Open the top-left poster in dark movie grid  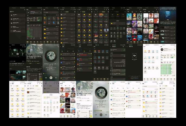[129, 17]
